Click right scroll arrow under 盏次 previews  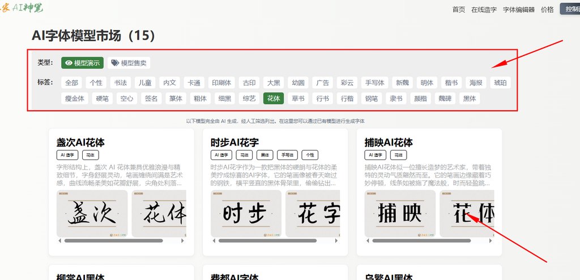(x=182, y=240)
